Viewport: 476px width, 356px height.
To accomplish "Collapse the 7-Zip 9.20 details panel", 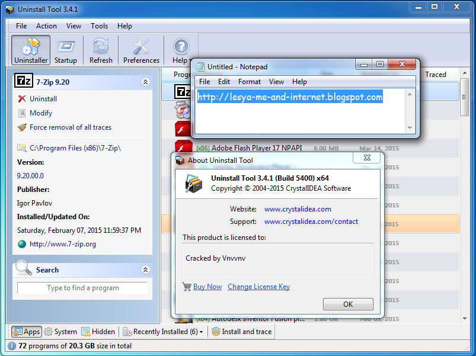I will coord(146,82).
